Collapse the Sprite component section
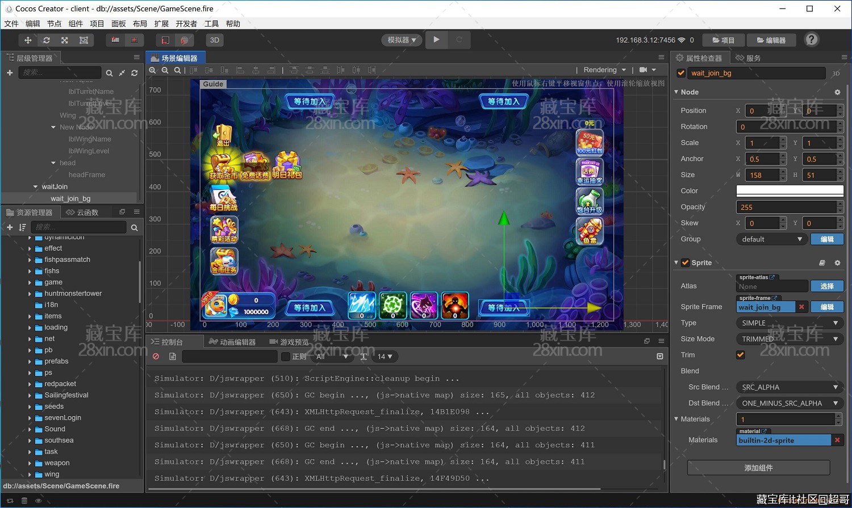This screenshot has height=508, width=852. [676, 263]
